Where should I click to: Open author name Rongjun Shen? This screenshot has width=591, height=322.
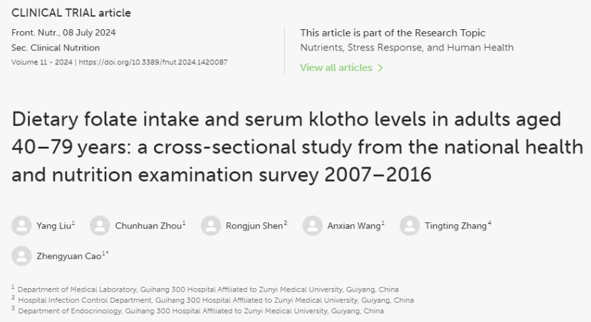click(x=254, y=226)
